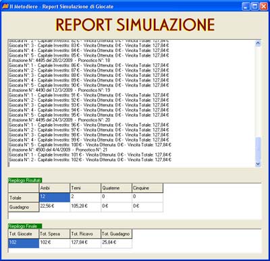Click the report log scroll down arrow
This screenshot has width=270, height=261.
[x=258, y=164]
